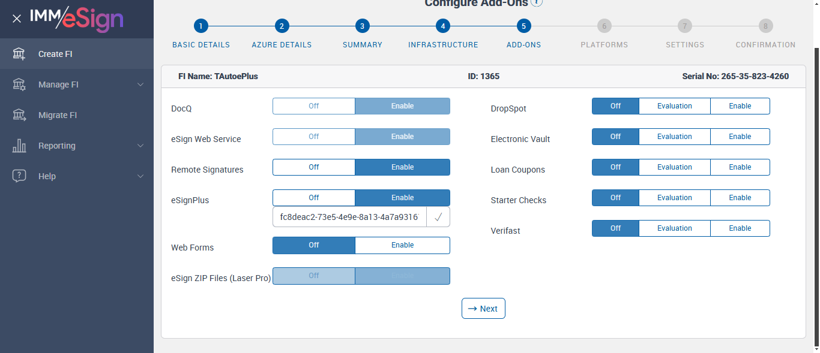
Task: Set Verifast to Evaluation
Action: (675, 228)
